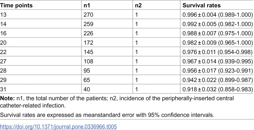Click the n1 value 172
Image resolution: width=254 pixels, height=130 pixels.
pyautogui.click(x=88, y=43)
